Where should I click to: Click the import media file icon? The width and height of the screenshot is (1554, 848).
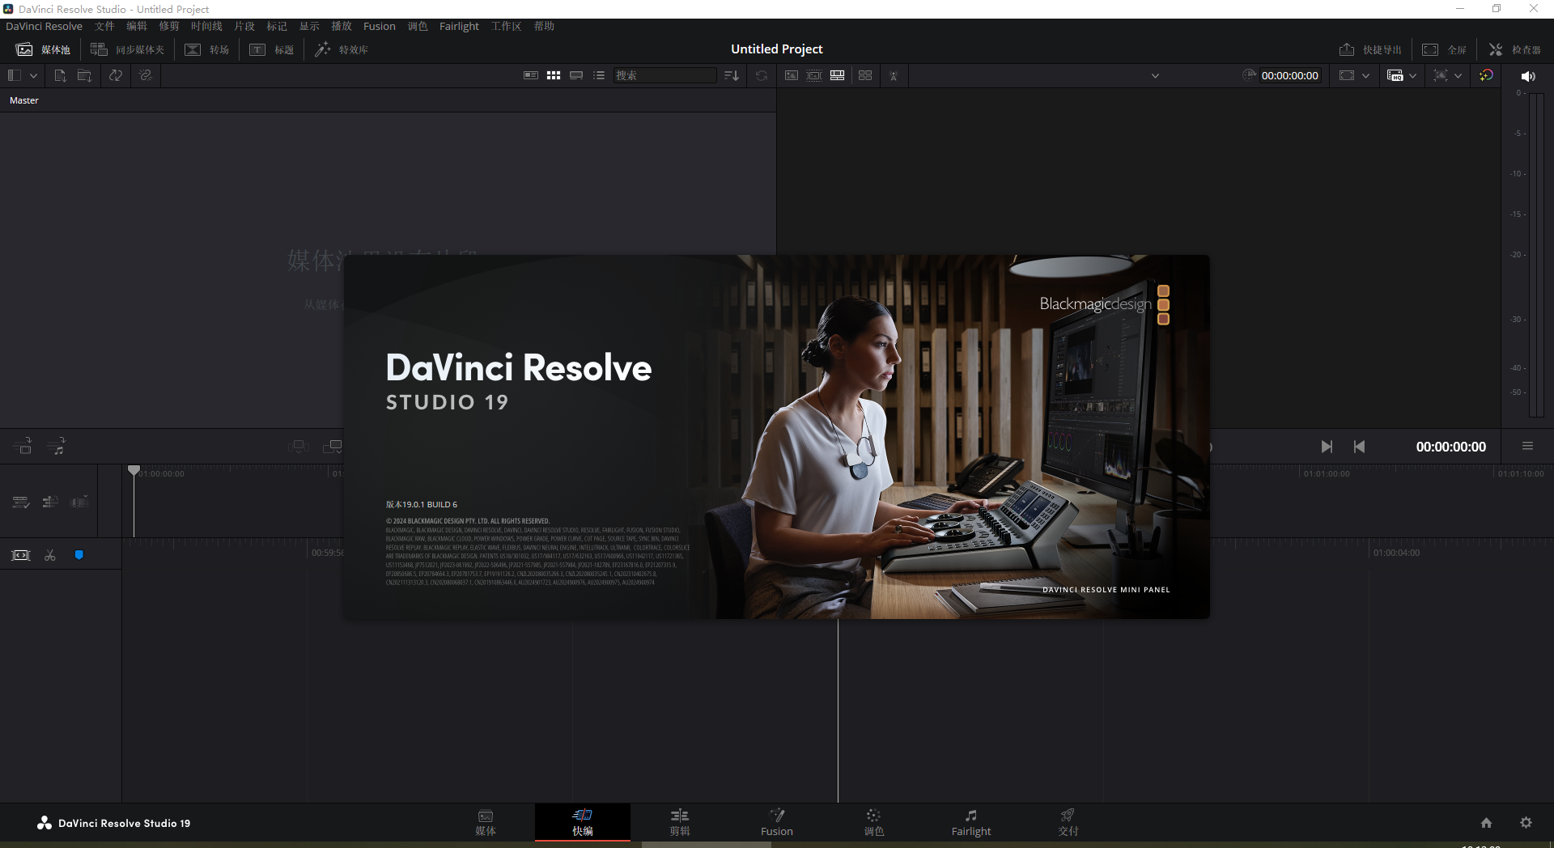(60, 75)
